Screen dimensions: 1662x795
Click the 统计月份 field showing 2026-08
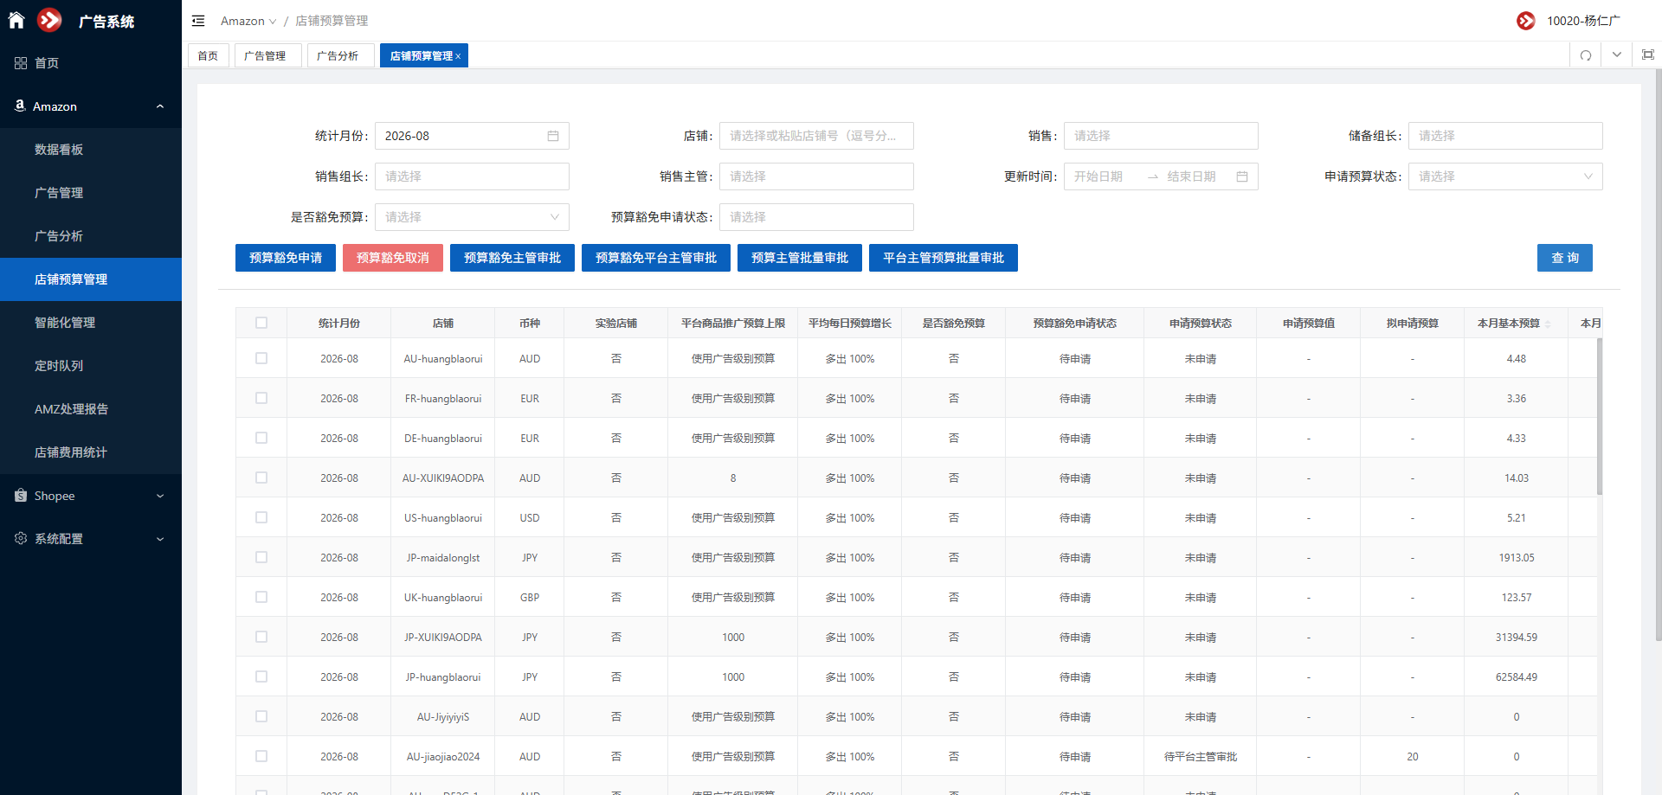coord(472,136)
